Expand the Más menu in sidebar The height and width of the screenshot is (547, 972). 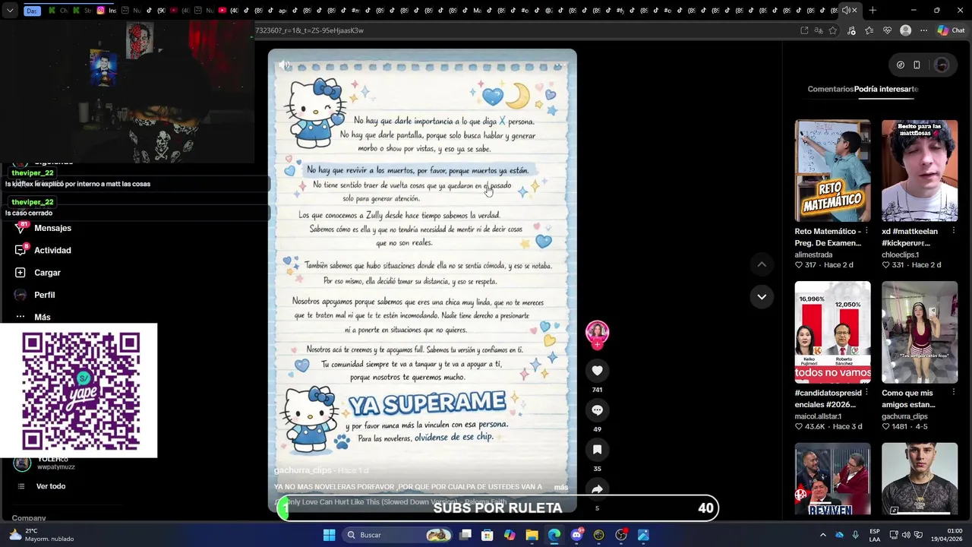tap(42, 317)
